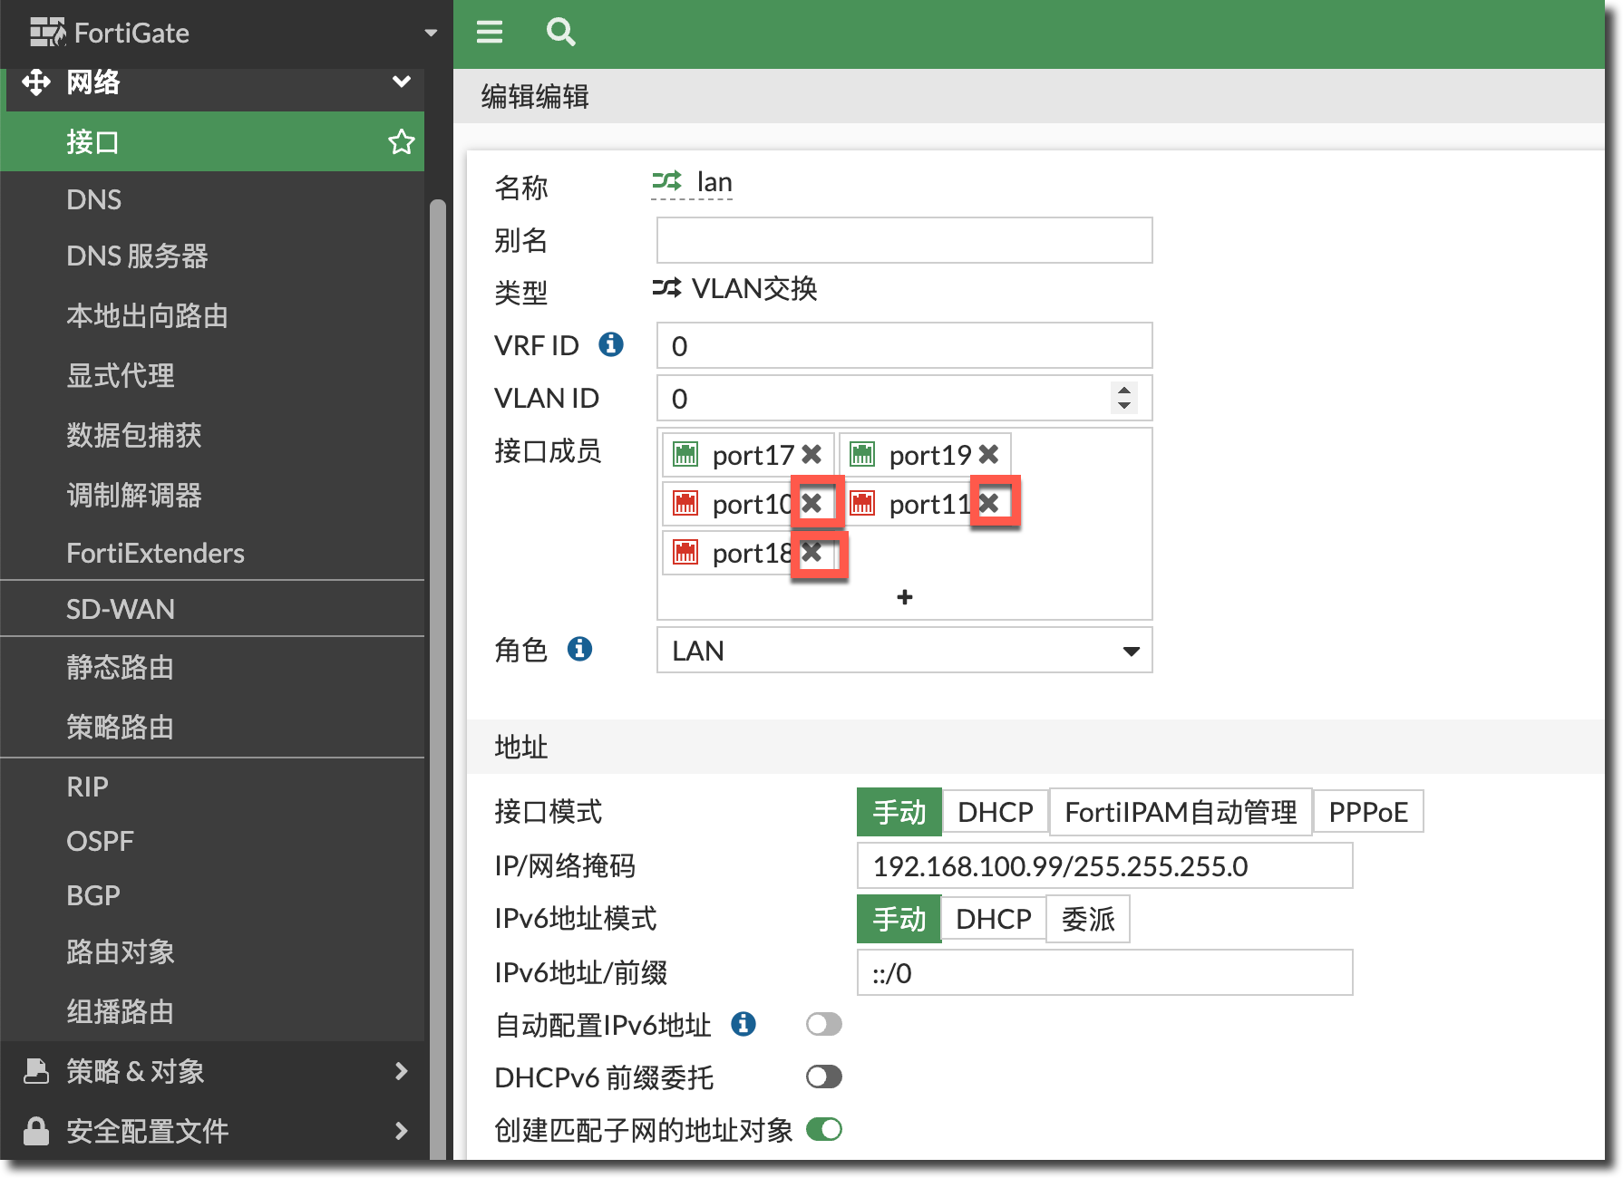Remove port10 from interface members
The height and width of the screenshot is (1178, 1623).
(x=812, y=503)
